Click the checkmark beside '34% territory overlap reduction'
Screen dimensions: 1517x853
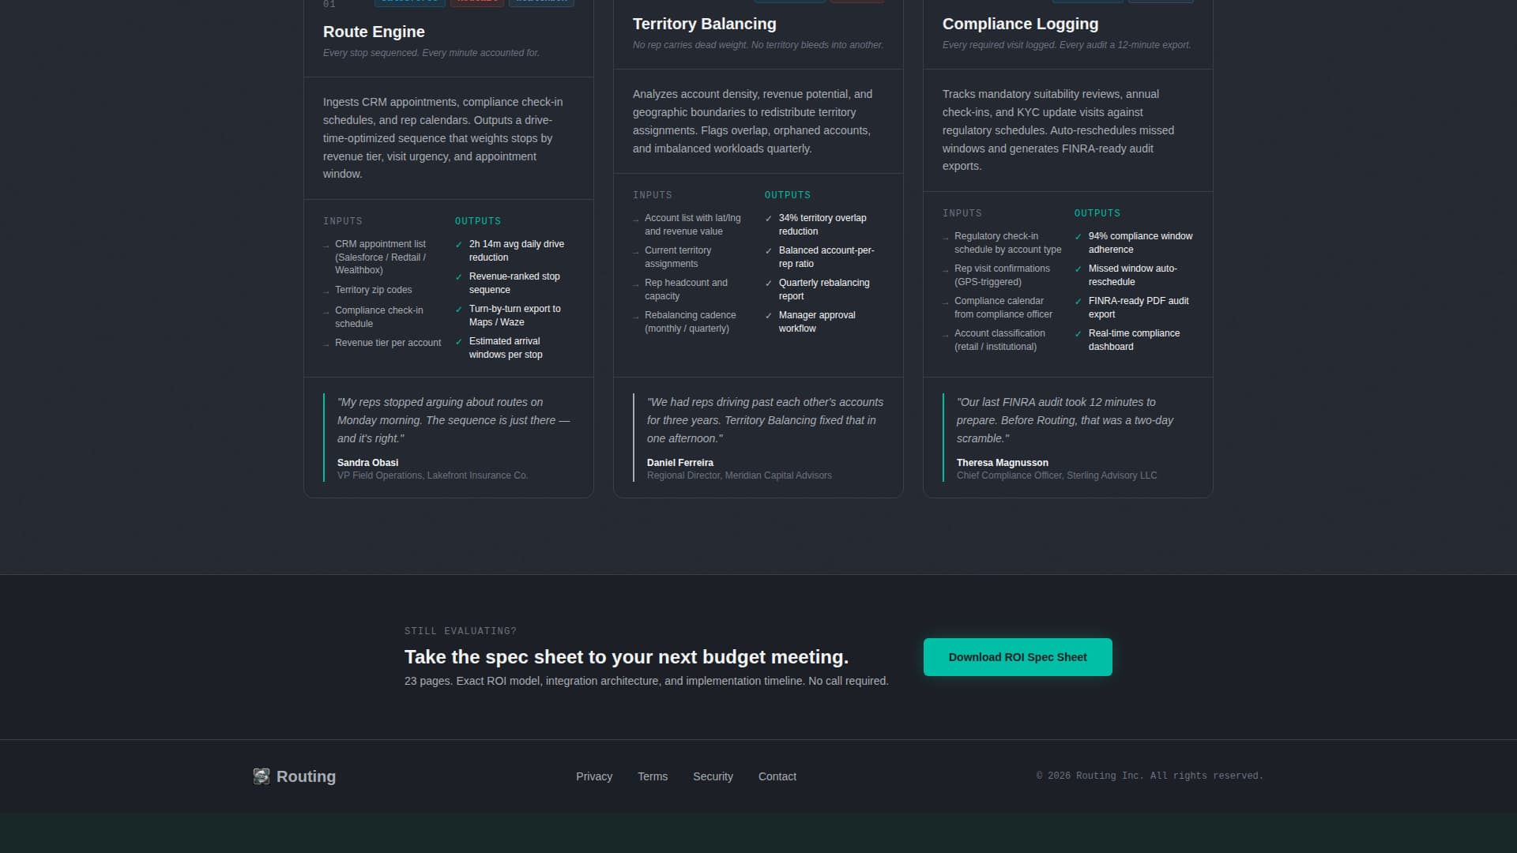[x=769, y=218]
